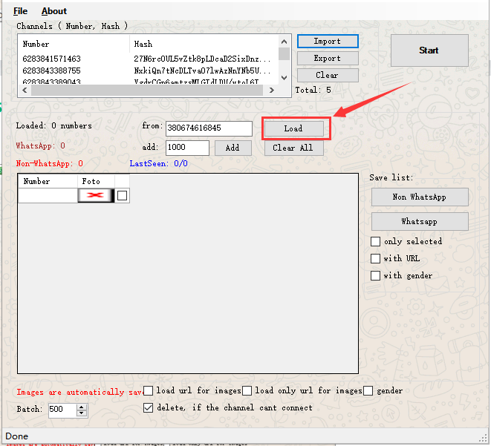Check load only url for images
Image resolution: width=491 pixels, height=446 pixels.
pos(247,390)
